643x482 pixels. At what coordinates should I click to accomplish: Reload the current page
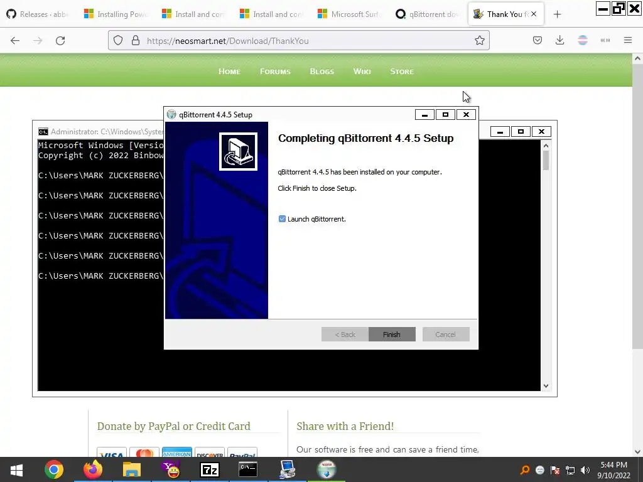[x=60, y=41]
